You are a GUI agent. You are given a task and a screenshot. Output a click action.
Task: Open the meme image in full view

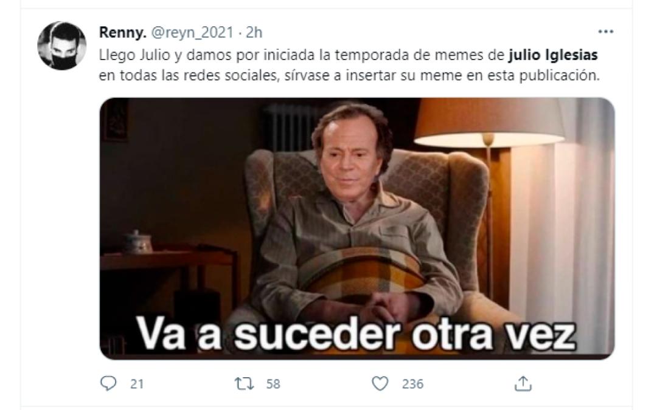tap(357, 228)
